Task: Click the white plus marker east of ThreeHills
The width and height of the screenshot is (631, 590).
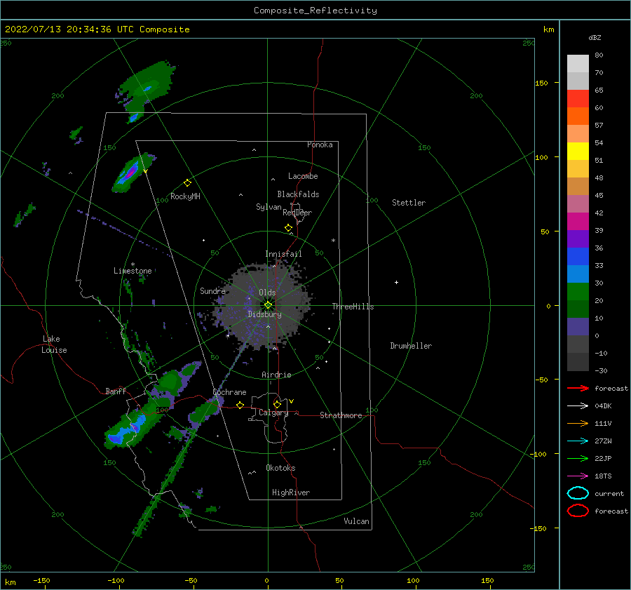Action: [x=396, y=282]
